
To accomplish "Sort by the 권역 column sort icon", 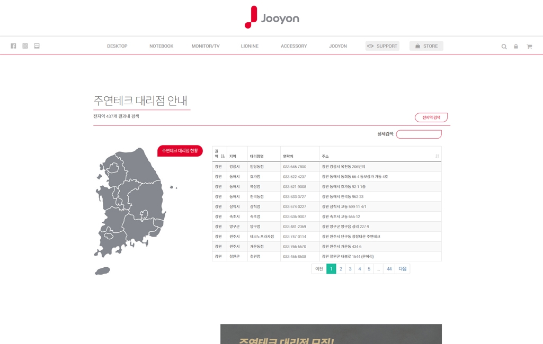I will [x=222, y=156].
